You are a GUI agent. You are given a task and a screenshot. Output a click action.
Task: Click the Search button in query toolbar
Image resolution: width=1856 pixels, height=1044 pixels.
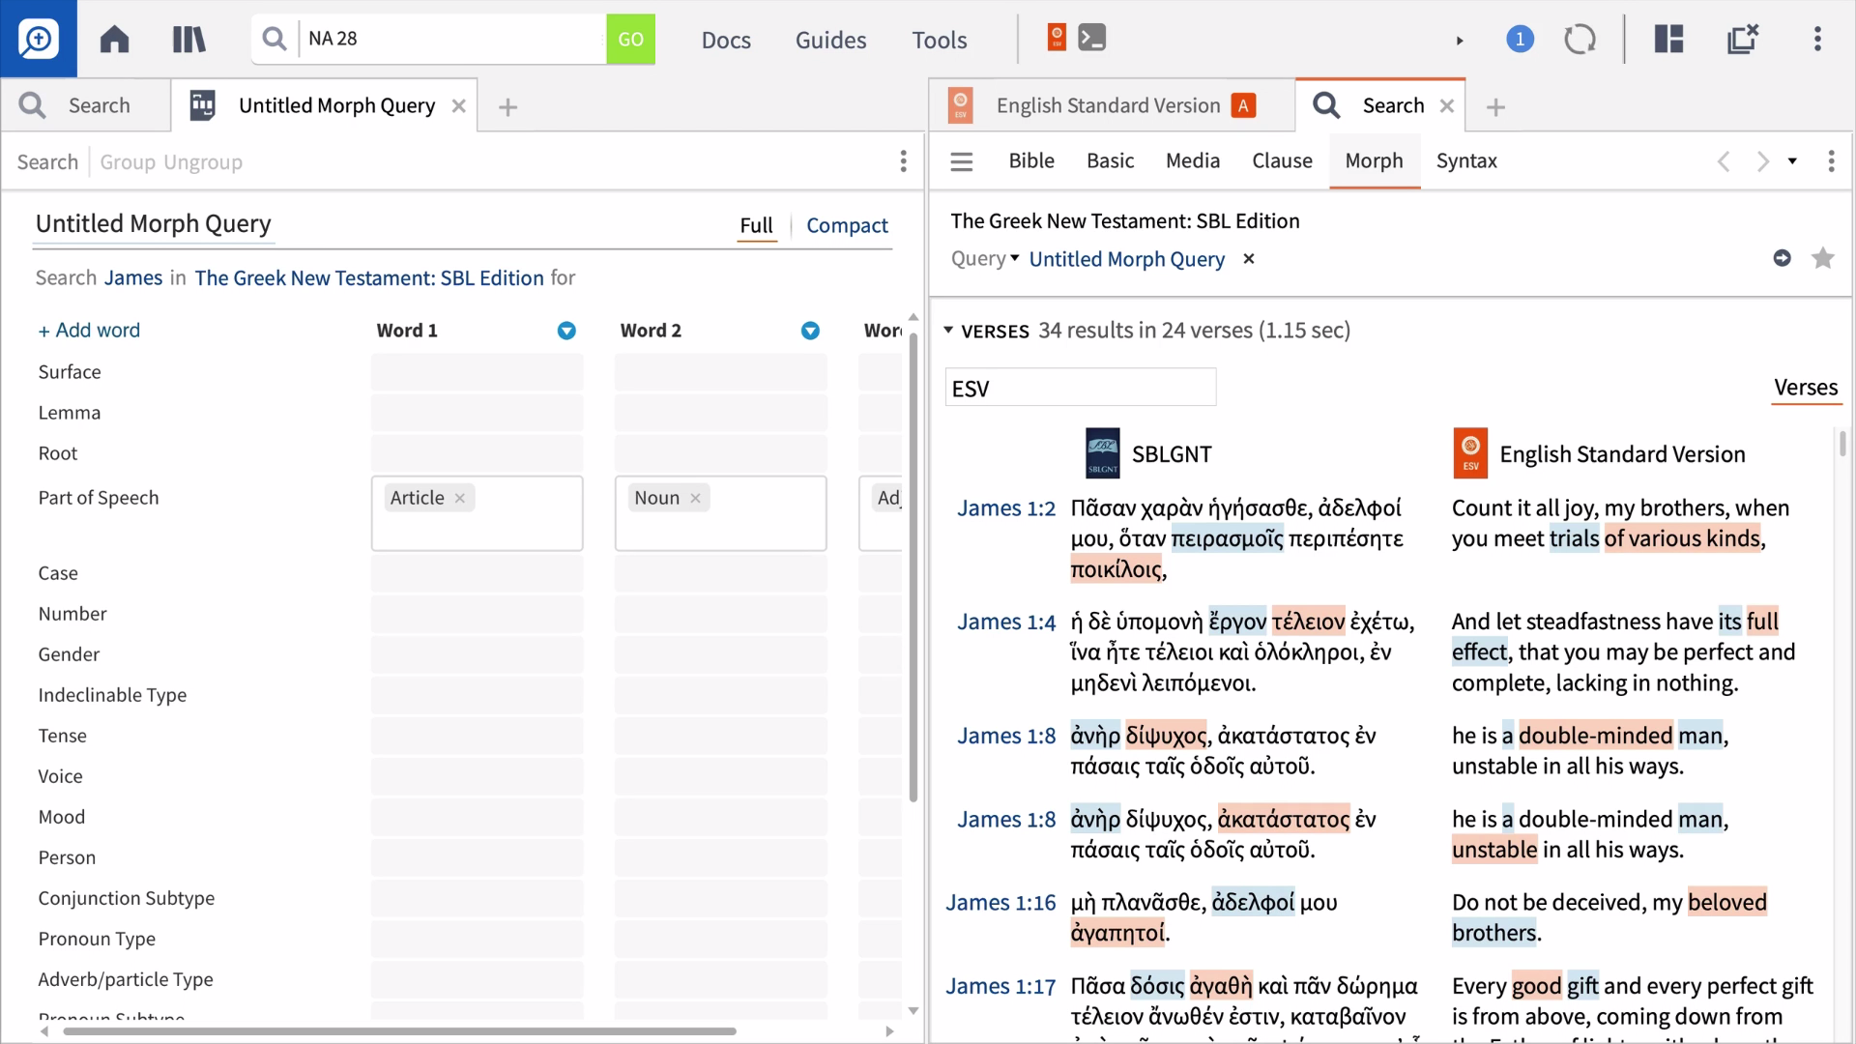tap(47, 161)
